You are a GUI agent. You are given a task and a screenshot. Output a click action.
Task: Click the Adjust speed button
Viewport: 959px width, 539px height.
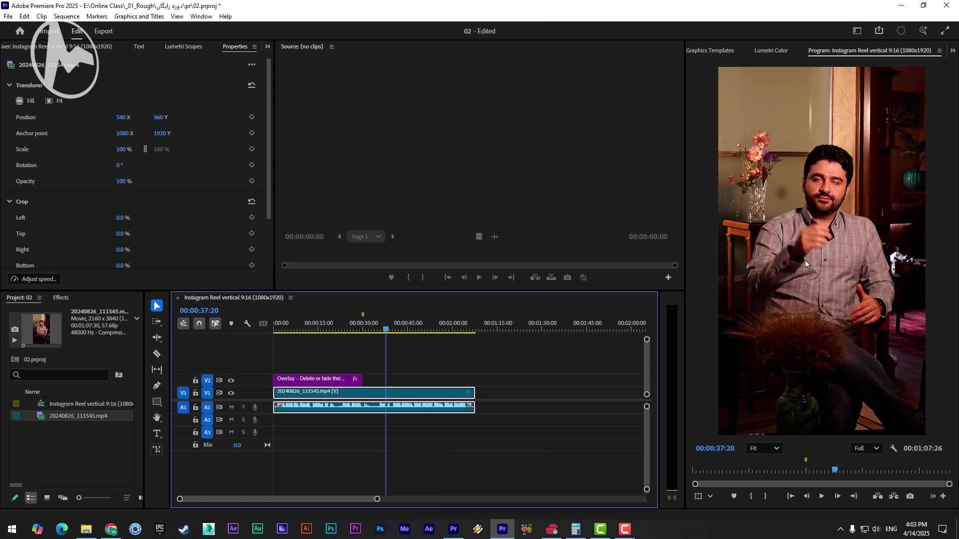click(x=34, y=279)
